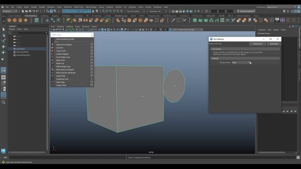This screenshot has width=301, height=169.
Task: Click the Tool Help button
Action: (x=274, y=44)
